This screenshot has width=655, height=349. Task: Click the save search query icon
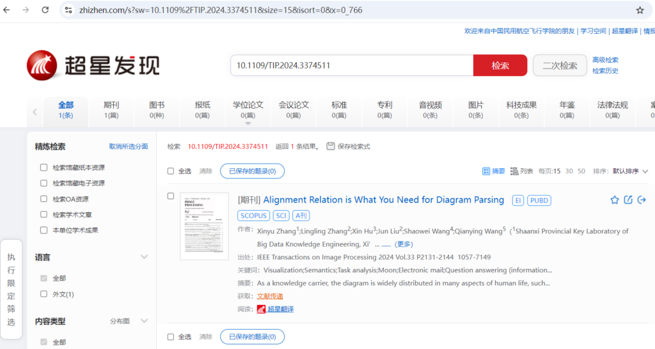tap(331, 146)
